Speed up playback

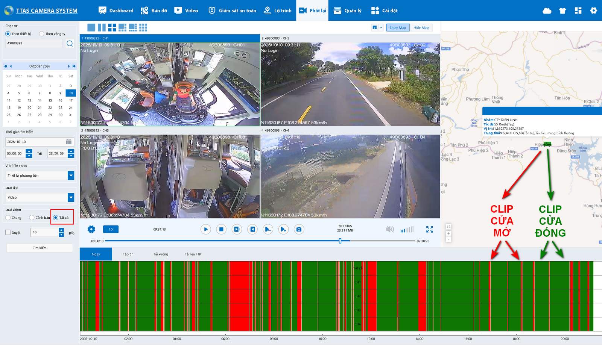point(283,229)
